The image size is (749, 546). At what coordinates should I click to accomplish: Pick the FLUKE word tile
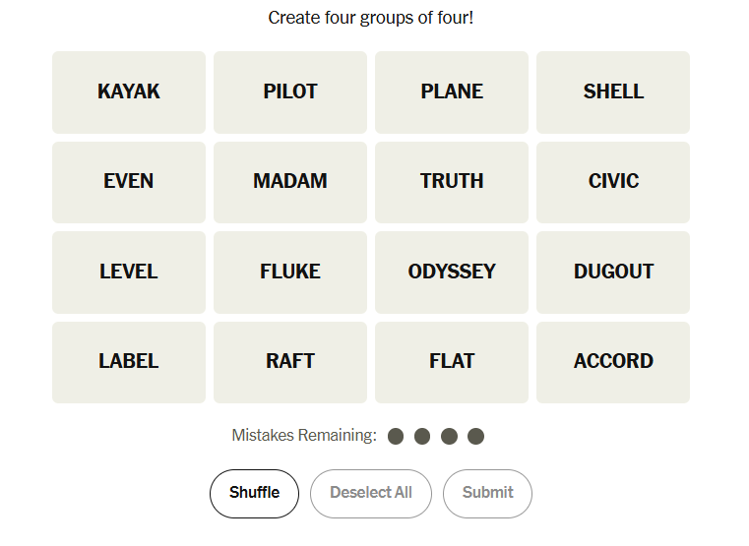290,273
